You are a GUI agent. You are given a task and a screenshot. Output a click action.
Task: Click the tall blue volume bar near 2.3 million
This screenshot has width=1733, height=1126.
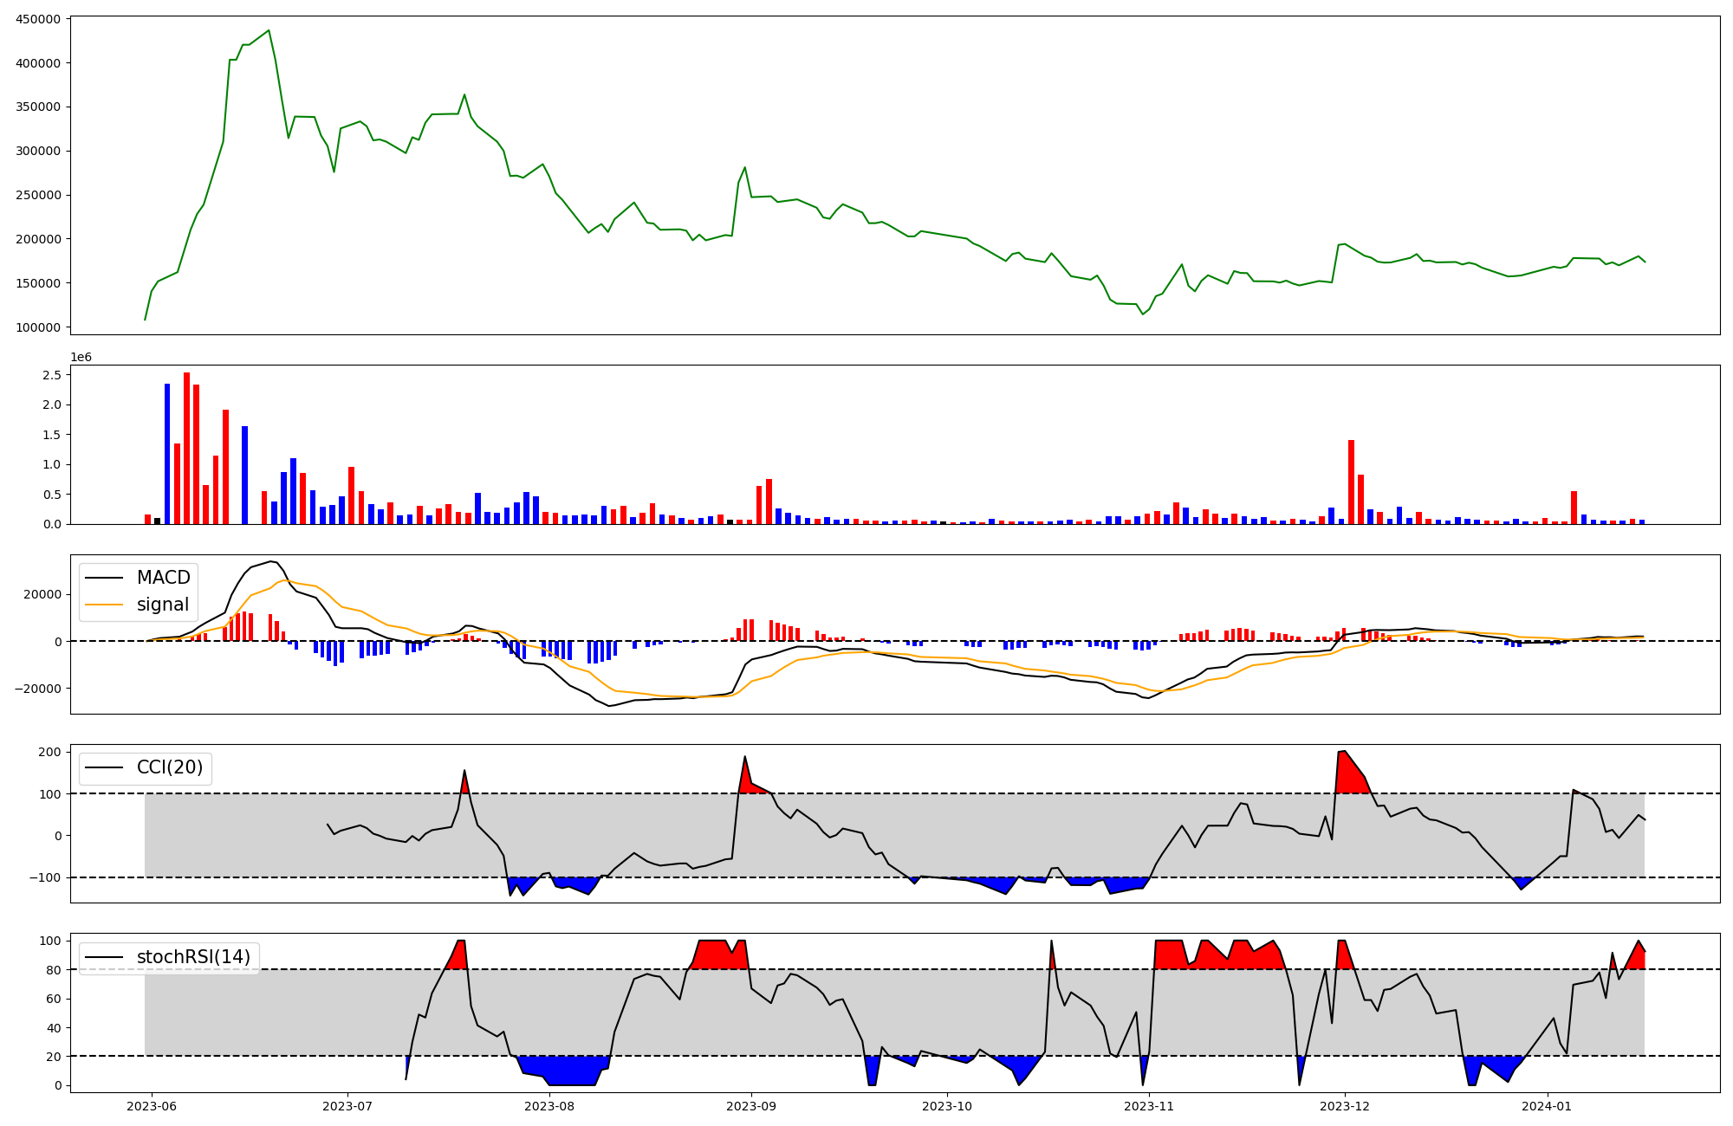click(x=167, y=453)
